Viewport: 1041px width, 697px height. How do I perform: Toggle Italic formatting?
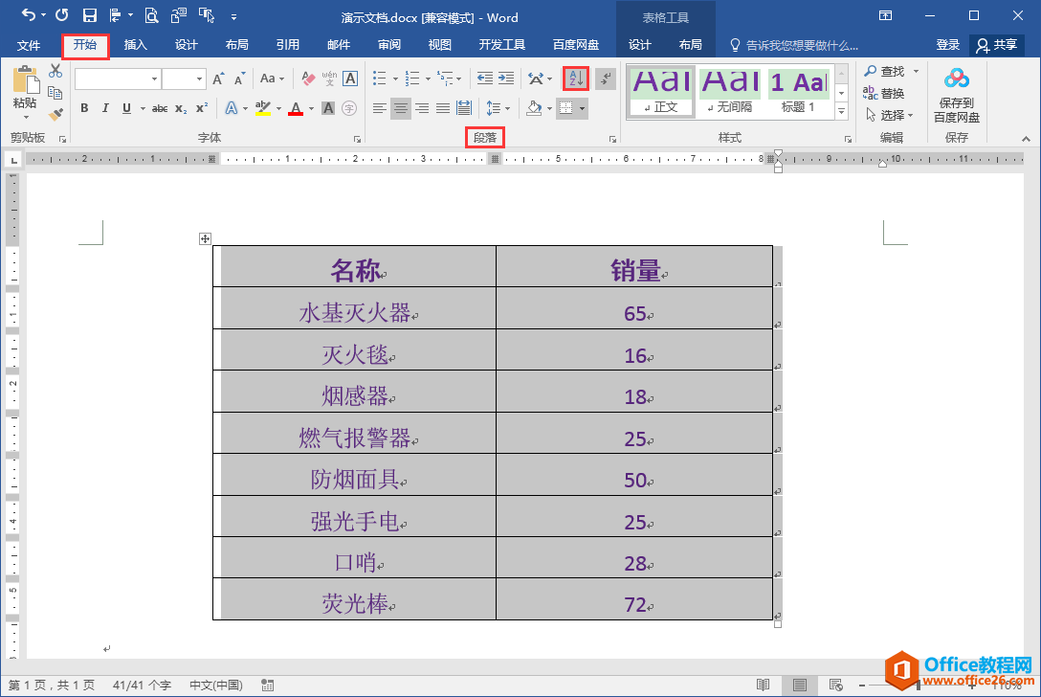pos(105,108)
